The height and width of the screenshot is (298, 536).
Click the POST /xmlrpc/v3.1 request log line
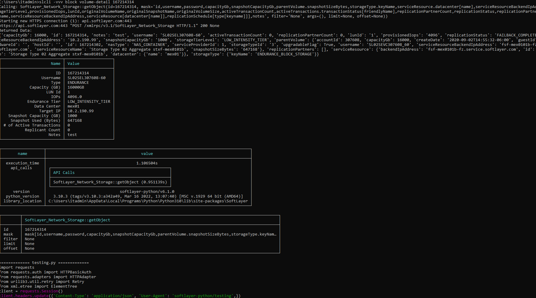[110, 26]
